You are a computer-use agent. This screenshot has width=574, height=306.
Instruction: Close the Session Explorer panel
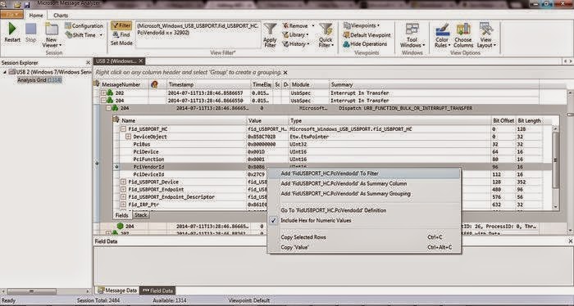point(88,62)
